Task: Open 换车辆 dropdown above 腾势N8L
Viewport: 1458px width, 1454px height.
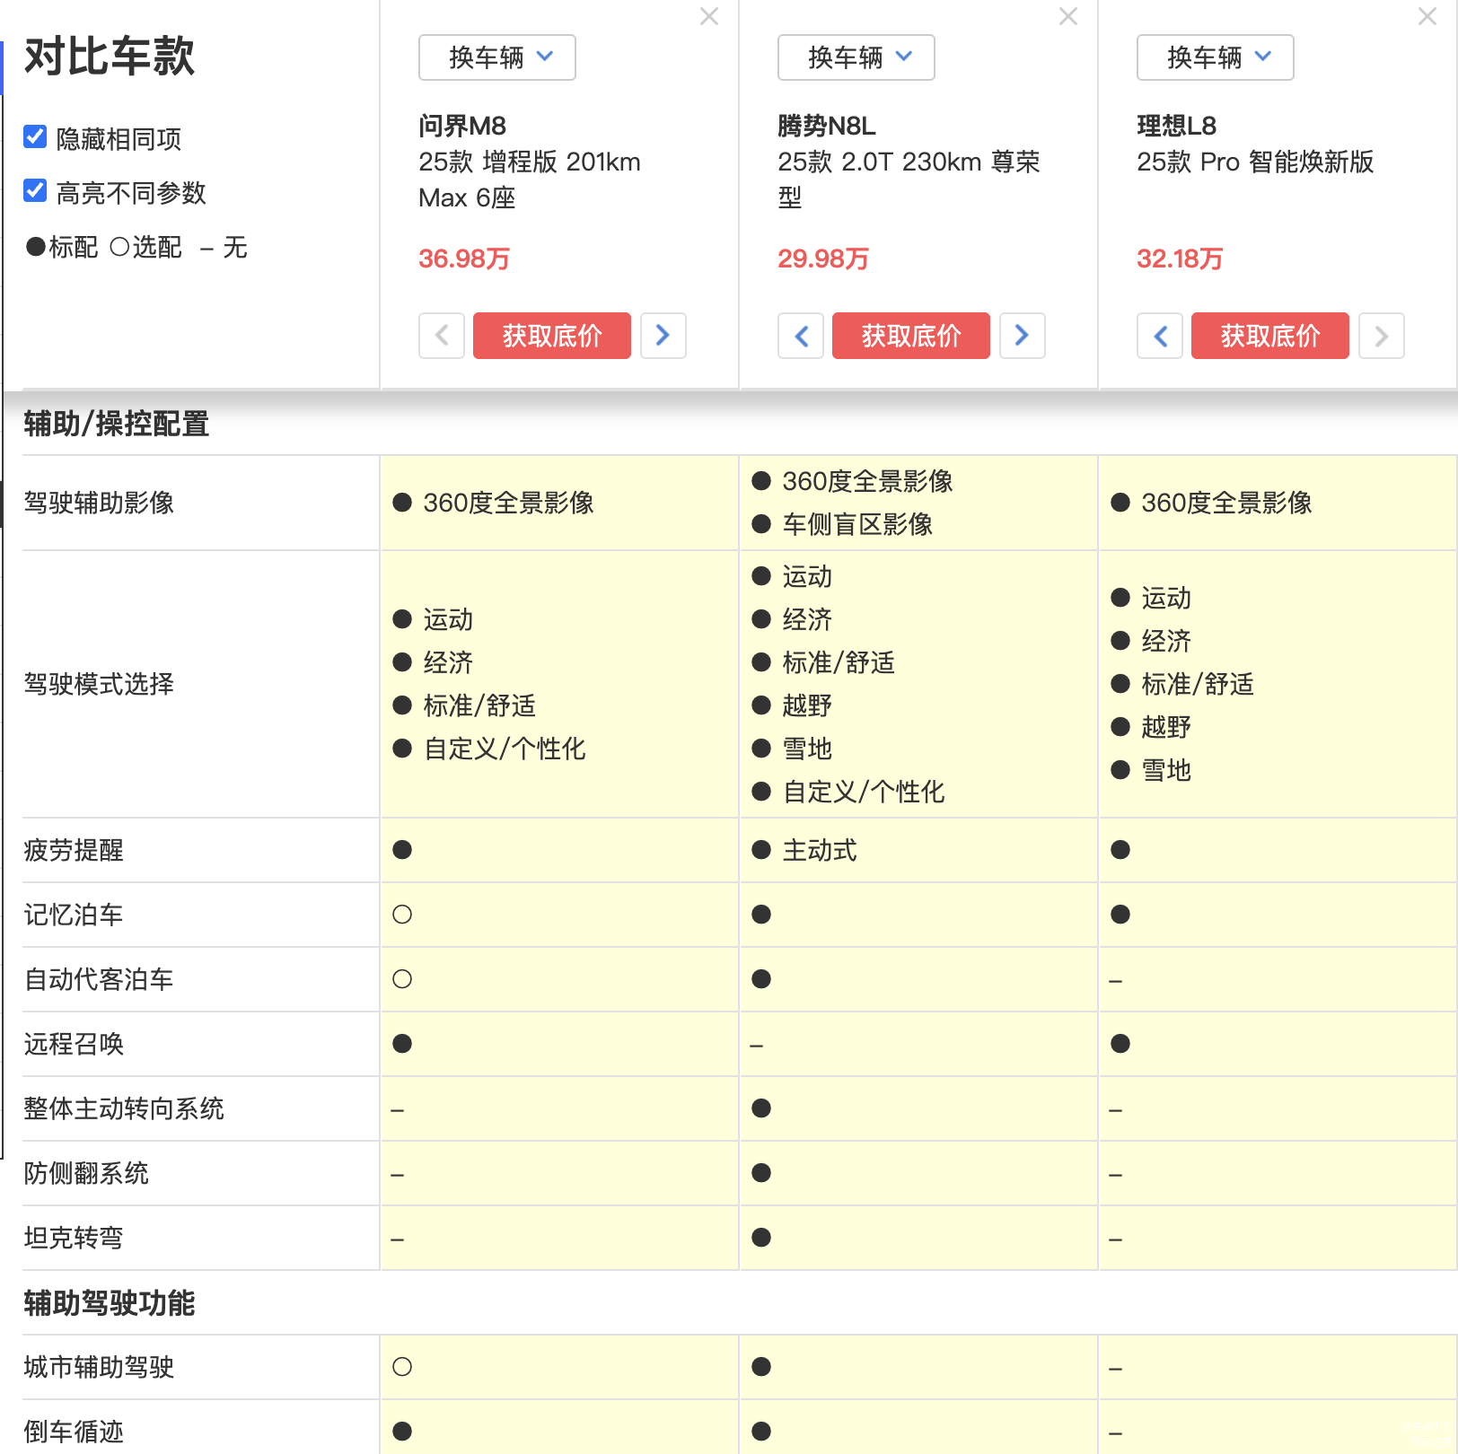Action: click(856, 57)
